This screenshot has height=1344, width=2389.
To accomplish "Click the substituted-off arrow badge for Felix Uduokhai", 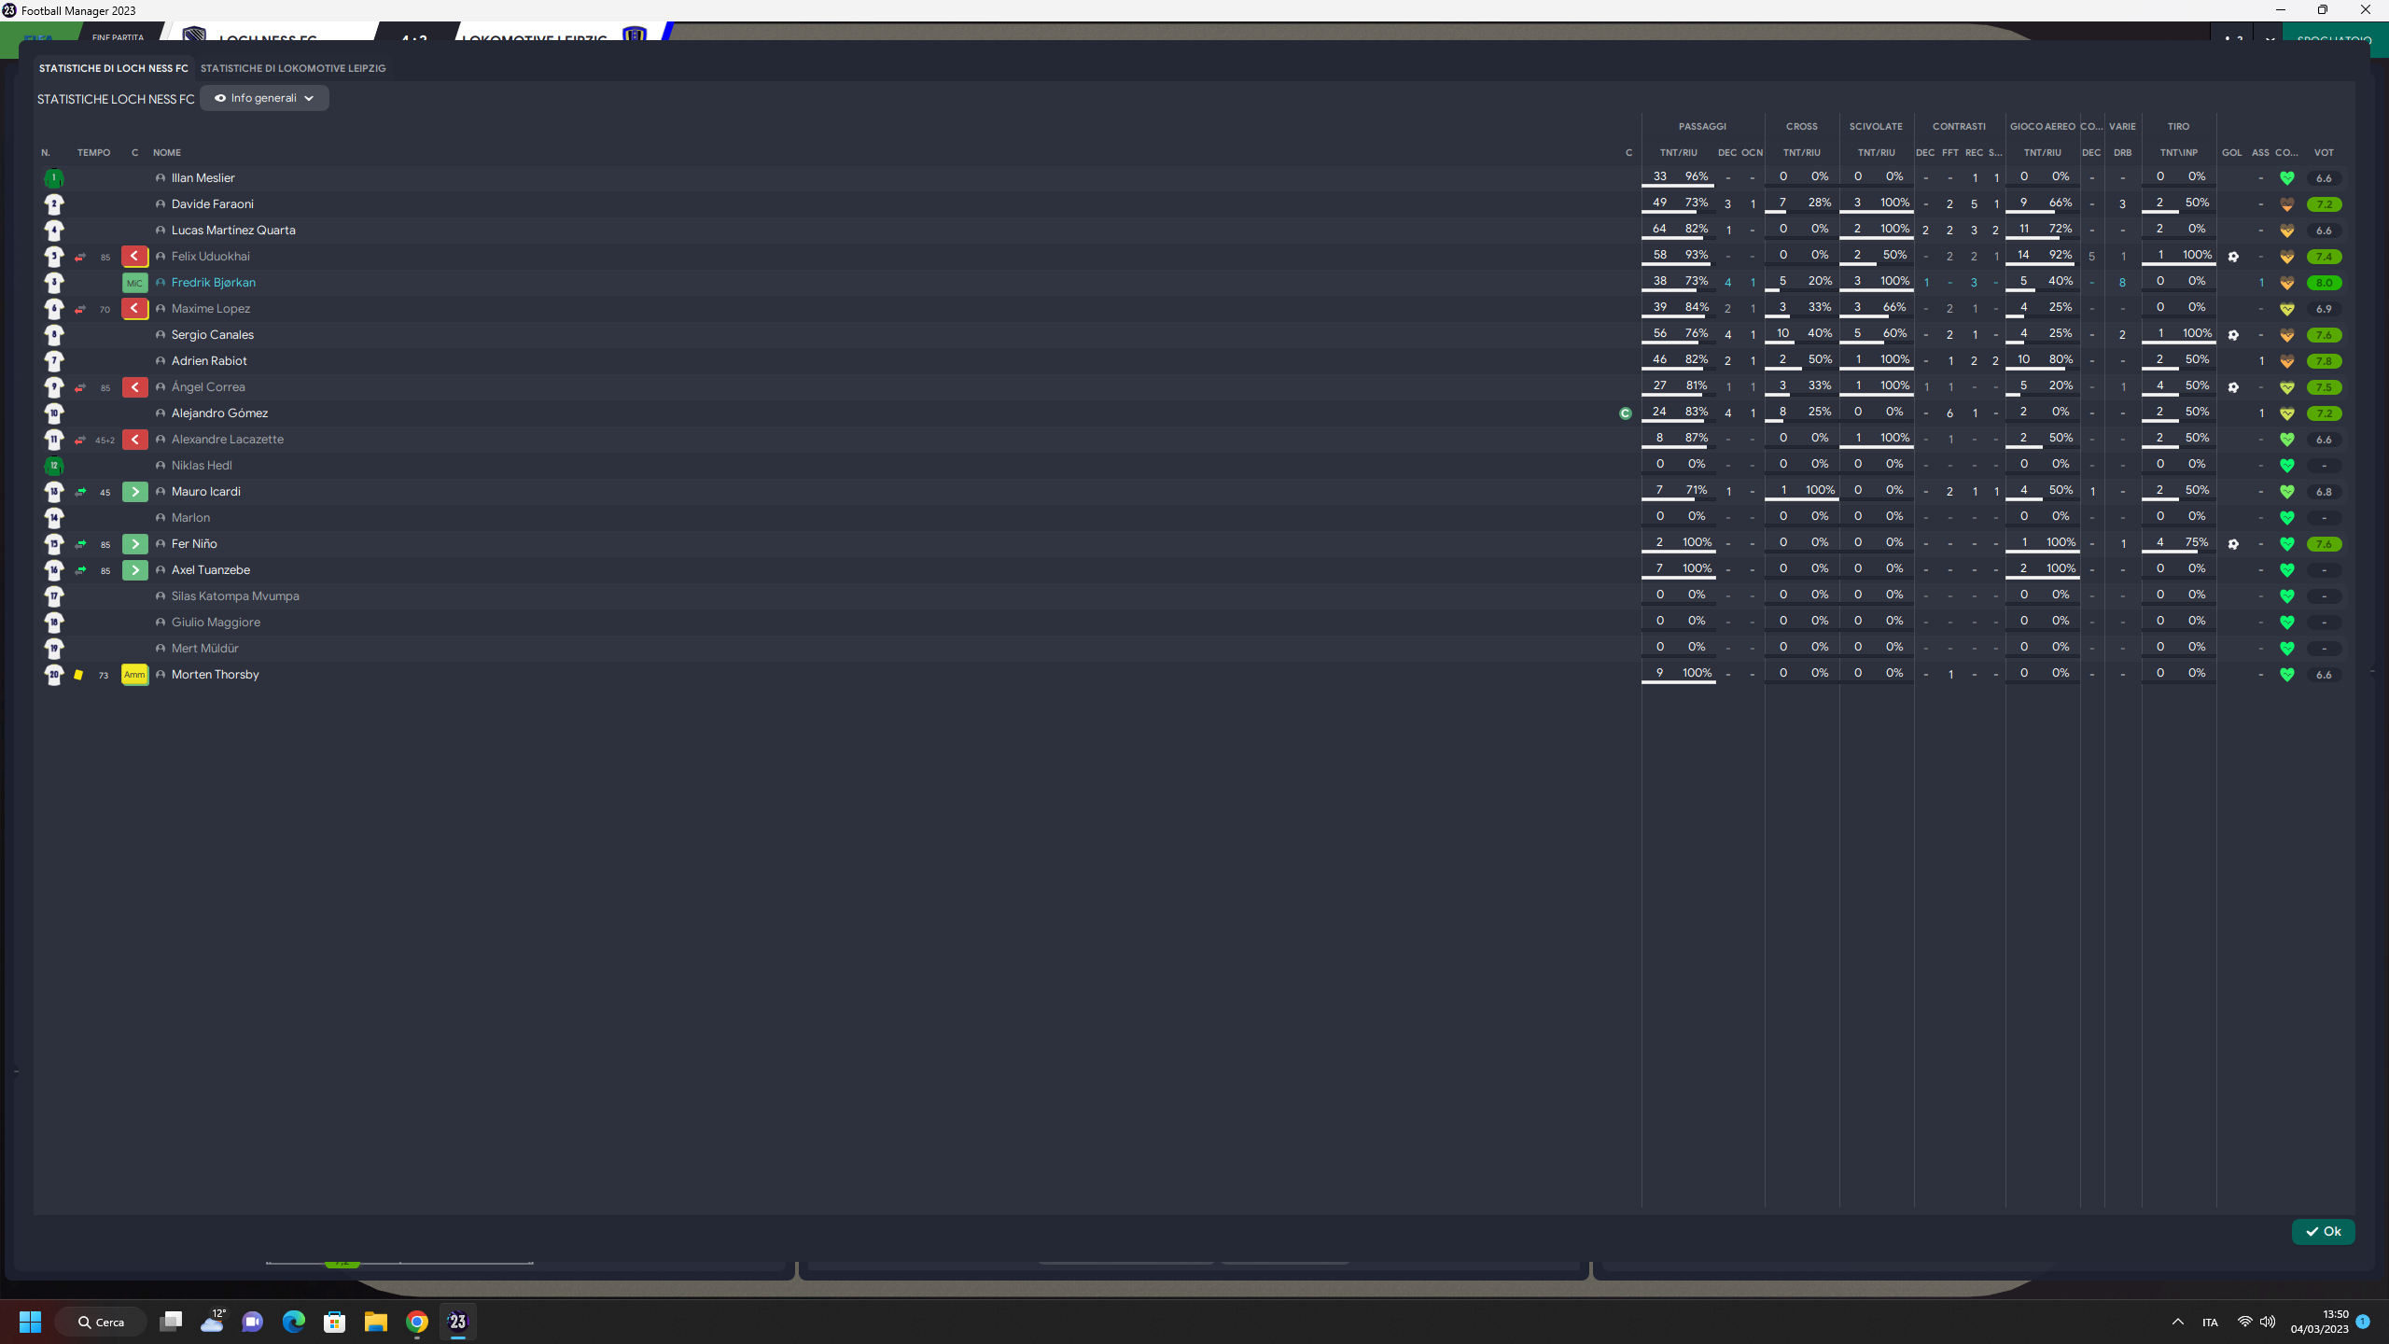I will [x=134, y=256].
